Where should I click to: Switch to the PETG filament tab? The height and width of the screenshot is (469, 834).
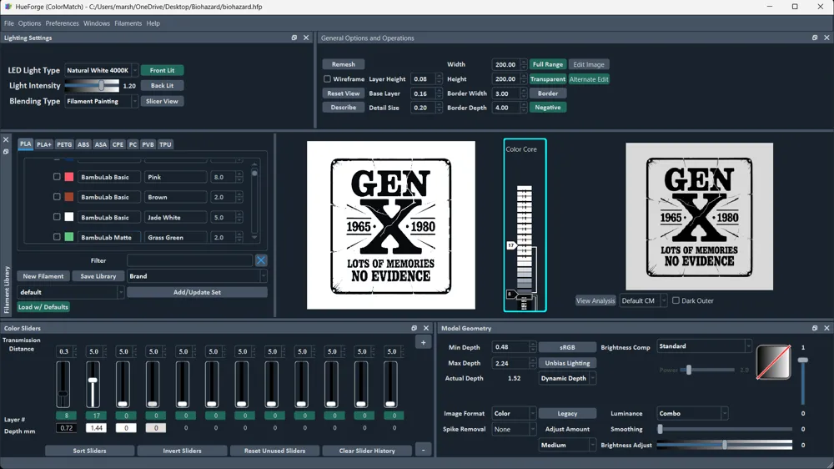pos(64,144)
